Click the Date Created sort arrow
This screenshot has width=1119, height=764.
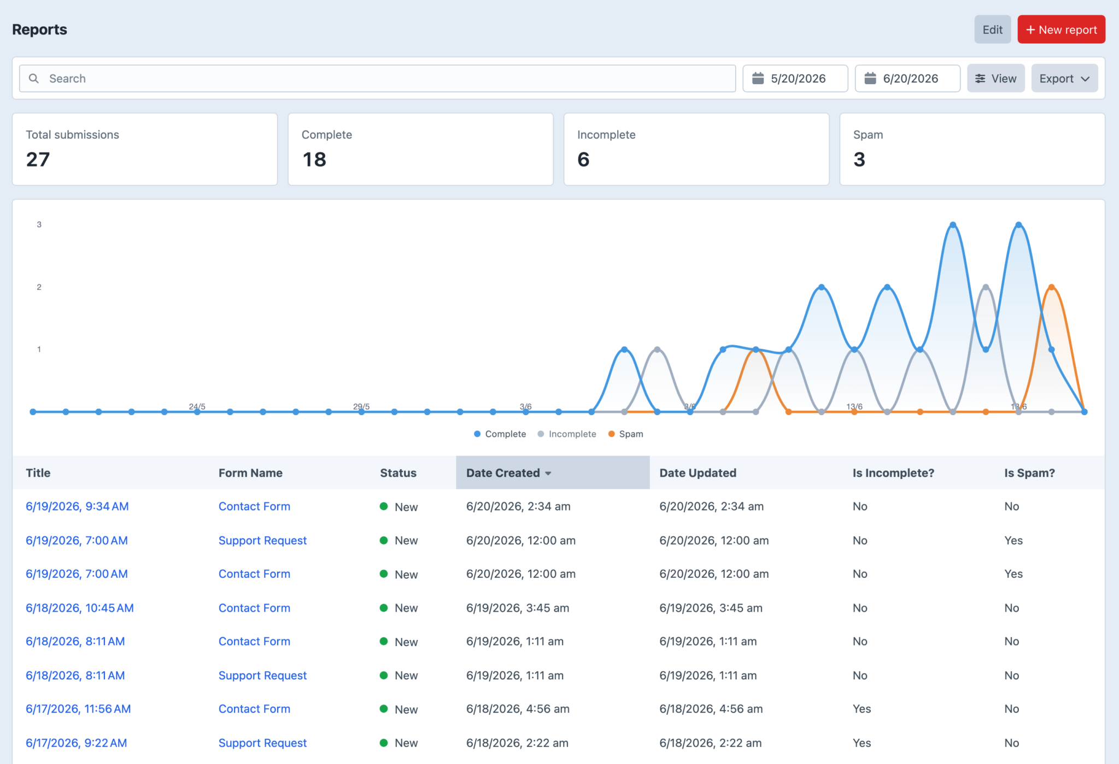pyautogui.click(x=548, y=473)
